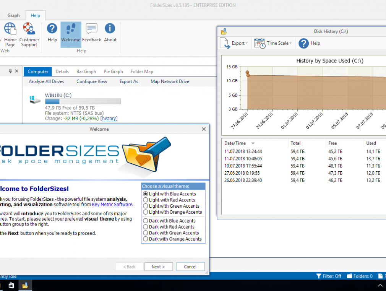Click Map Network Drive
This screenshot has width=386, height=291.
click(170, 81)
